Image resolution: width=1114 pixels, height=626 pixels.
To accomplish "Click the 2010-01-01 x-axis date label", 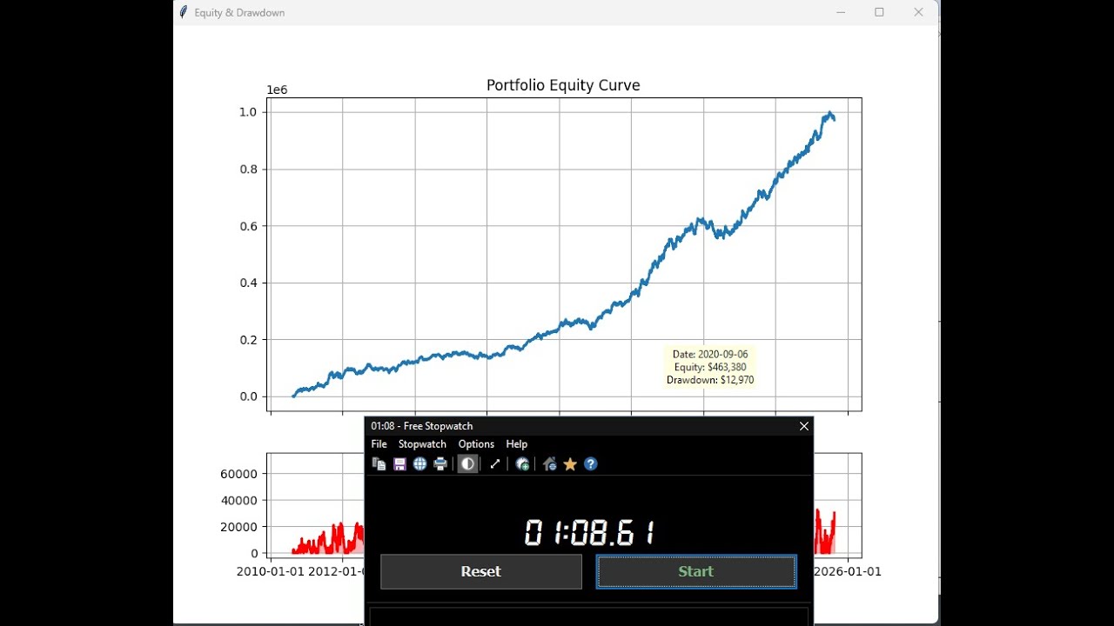I will [269, 571].
